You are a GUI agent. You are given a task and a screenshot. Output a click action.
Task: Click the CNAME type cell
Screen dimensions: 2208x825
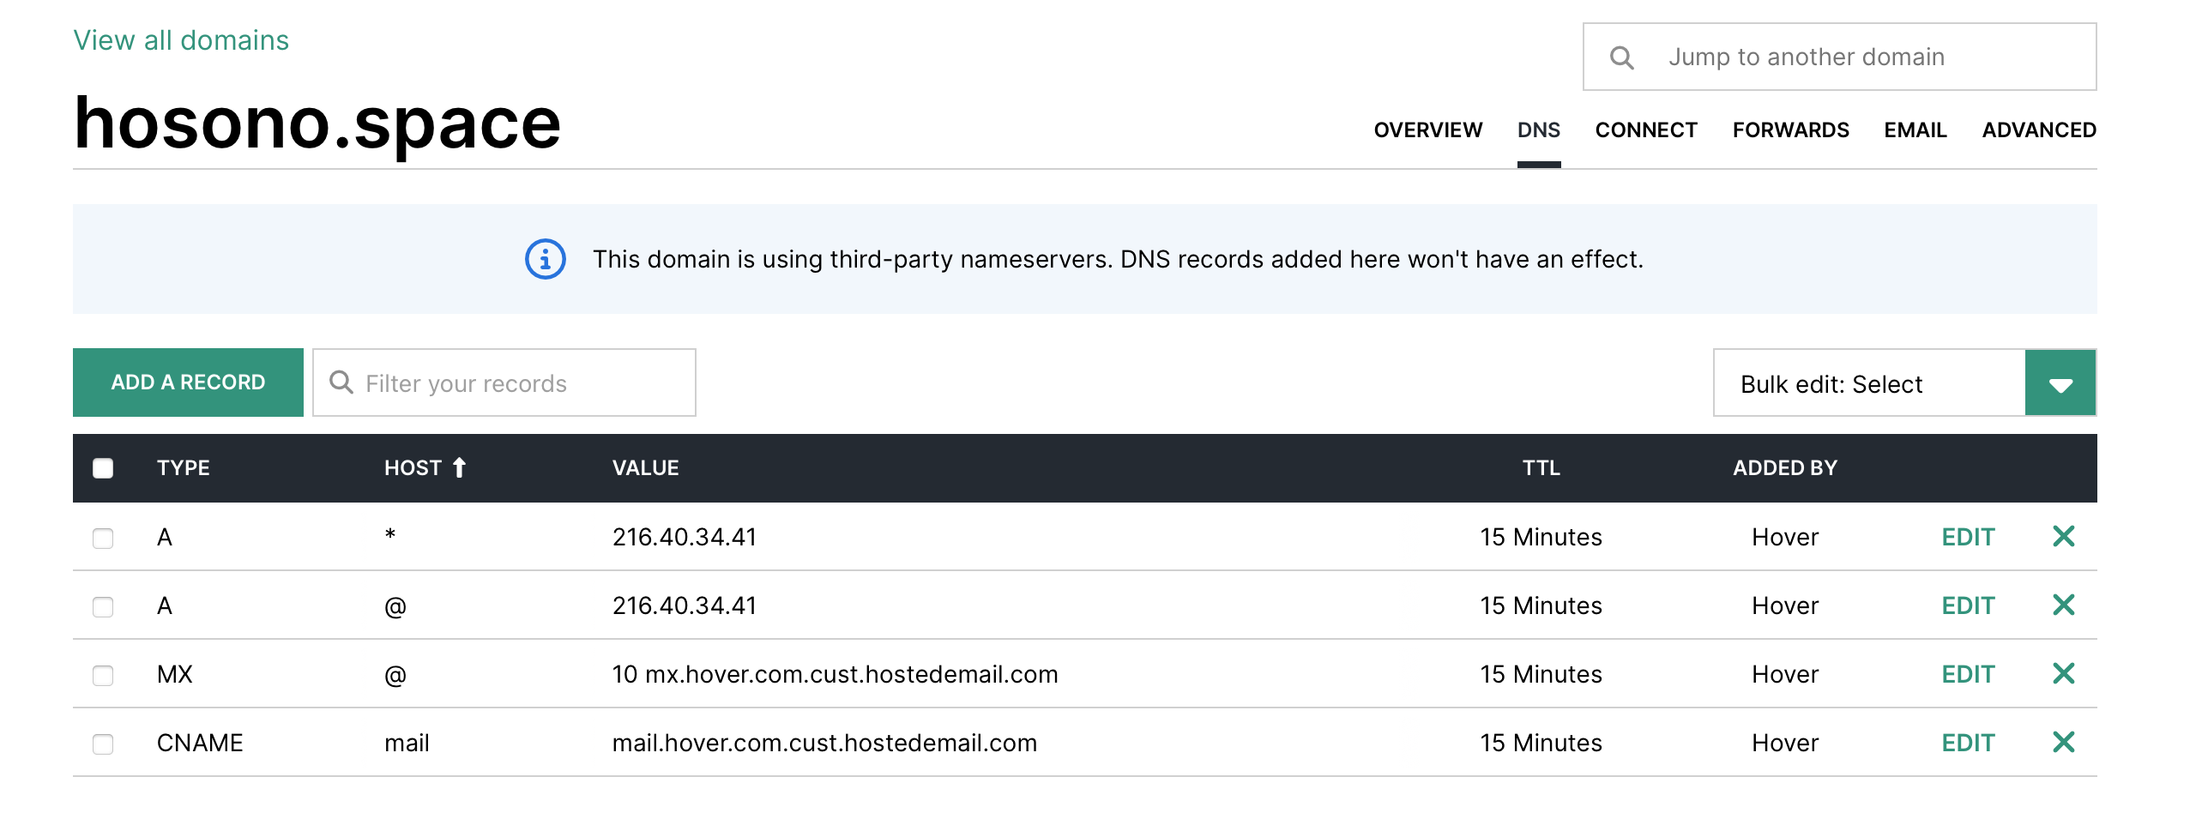pos(200,743)
